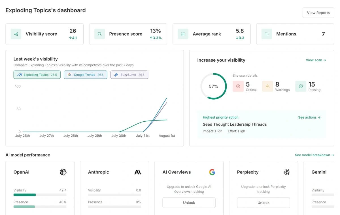This screenshot has width=340, height=215.
Task: Click "Seed Thought Leadership Threads" action
Action: 235,124
